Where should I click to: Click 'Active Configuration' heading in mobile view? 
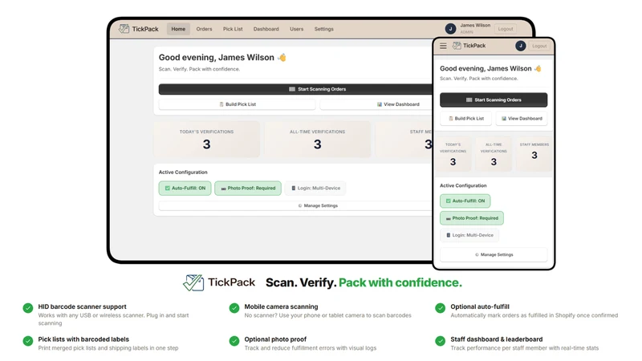click(x=463, y=185)
